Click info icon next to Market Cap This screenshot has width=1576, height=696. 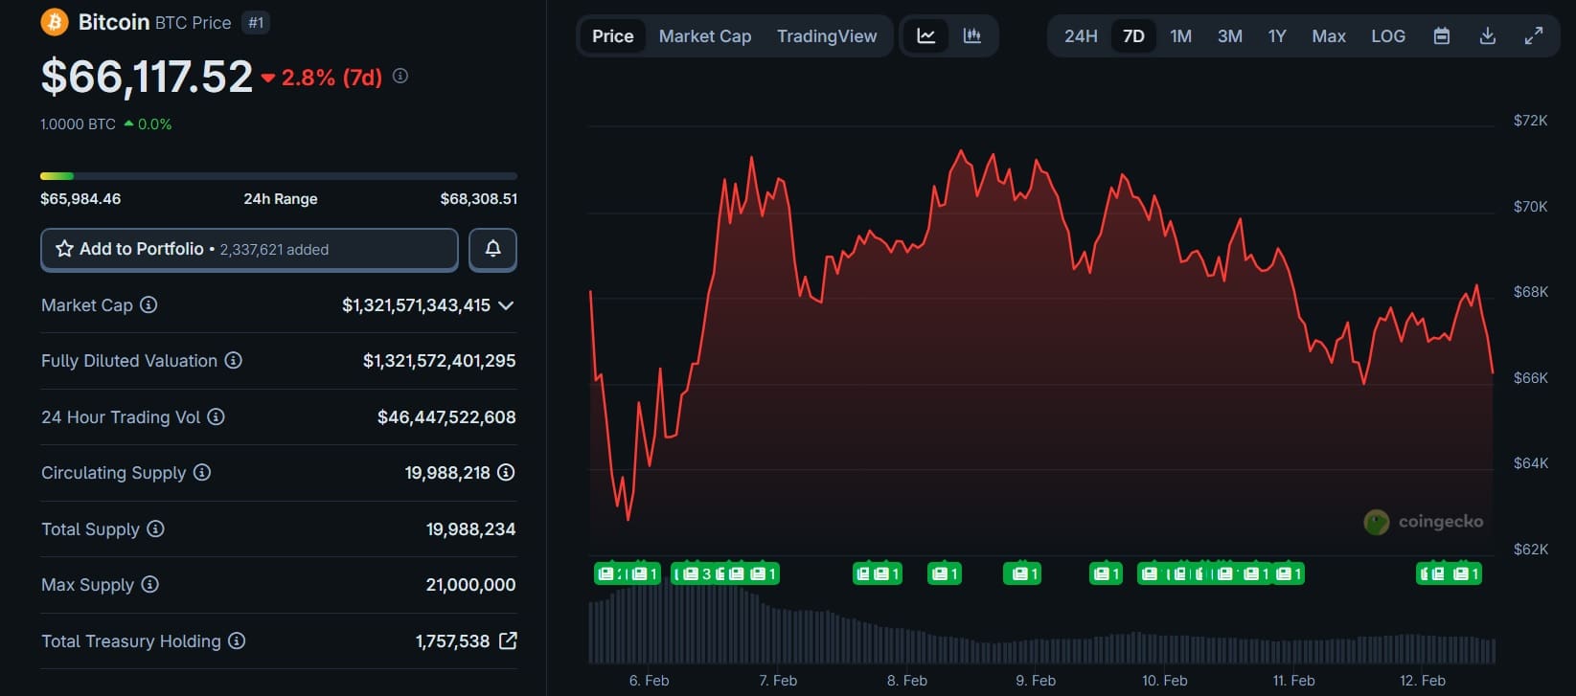(148, 305)
